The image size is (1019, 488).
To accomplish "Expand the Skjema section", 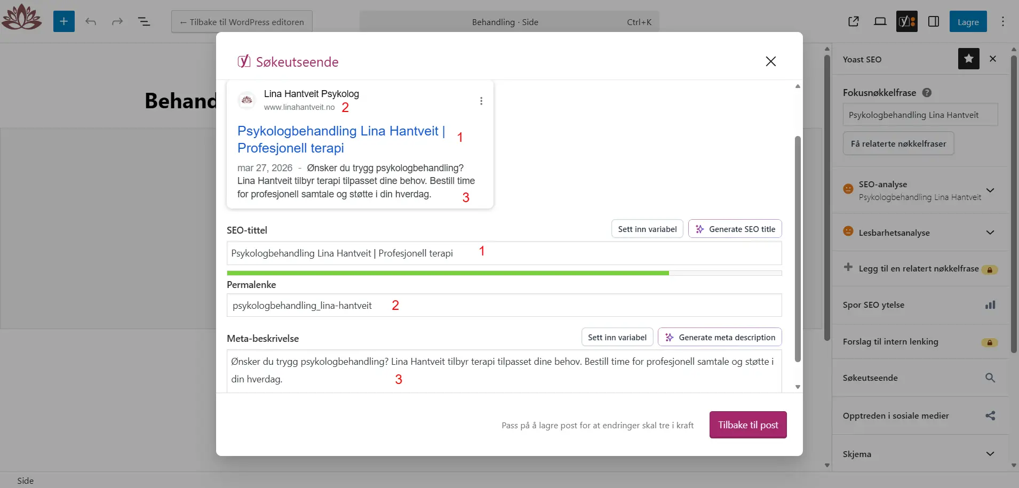I will tap(920, 454).
